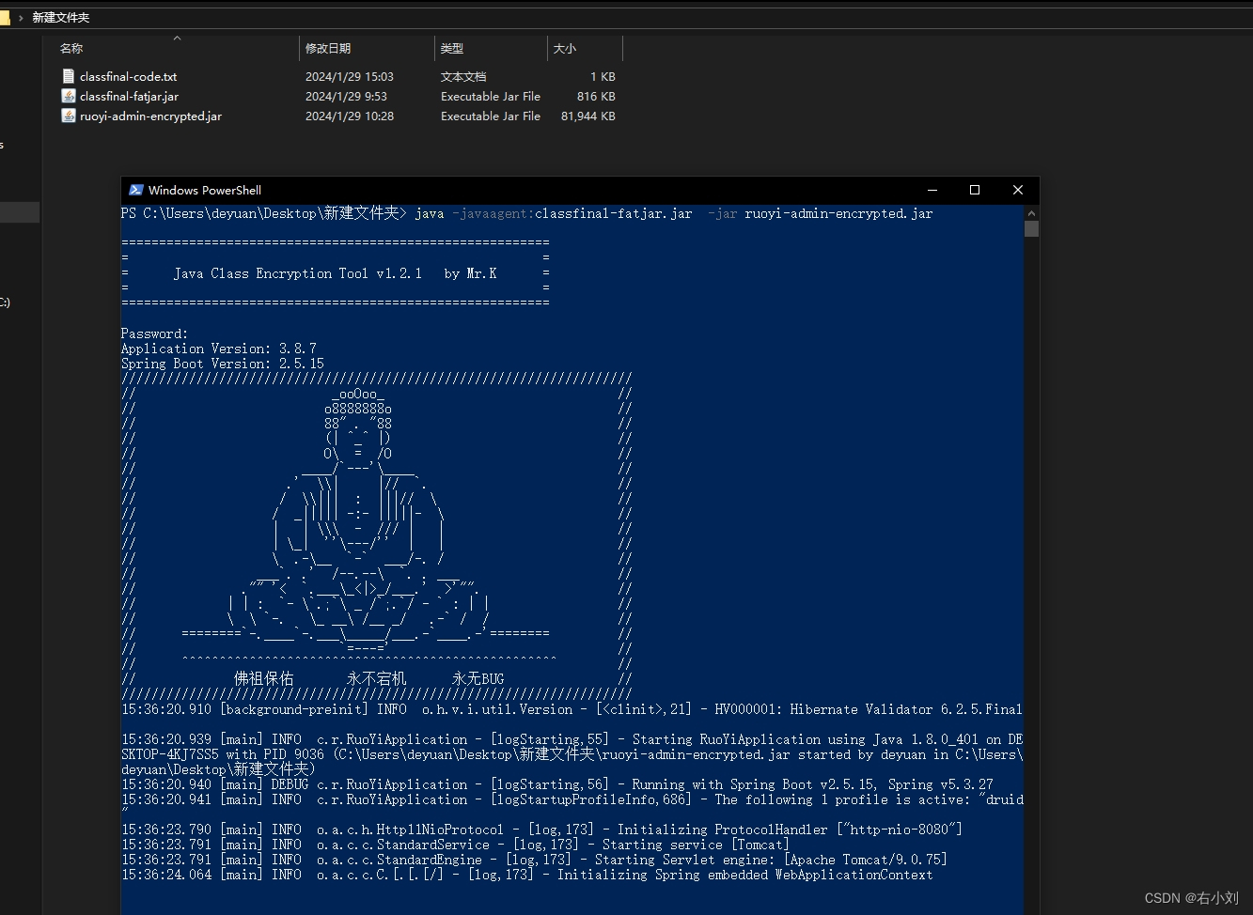
Task: Select the ruoyi-admin-encrypted.jar file icon
Action: pos(68,116)
